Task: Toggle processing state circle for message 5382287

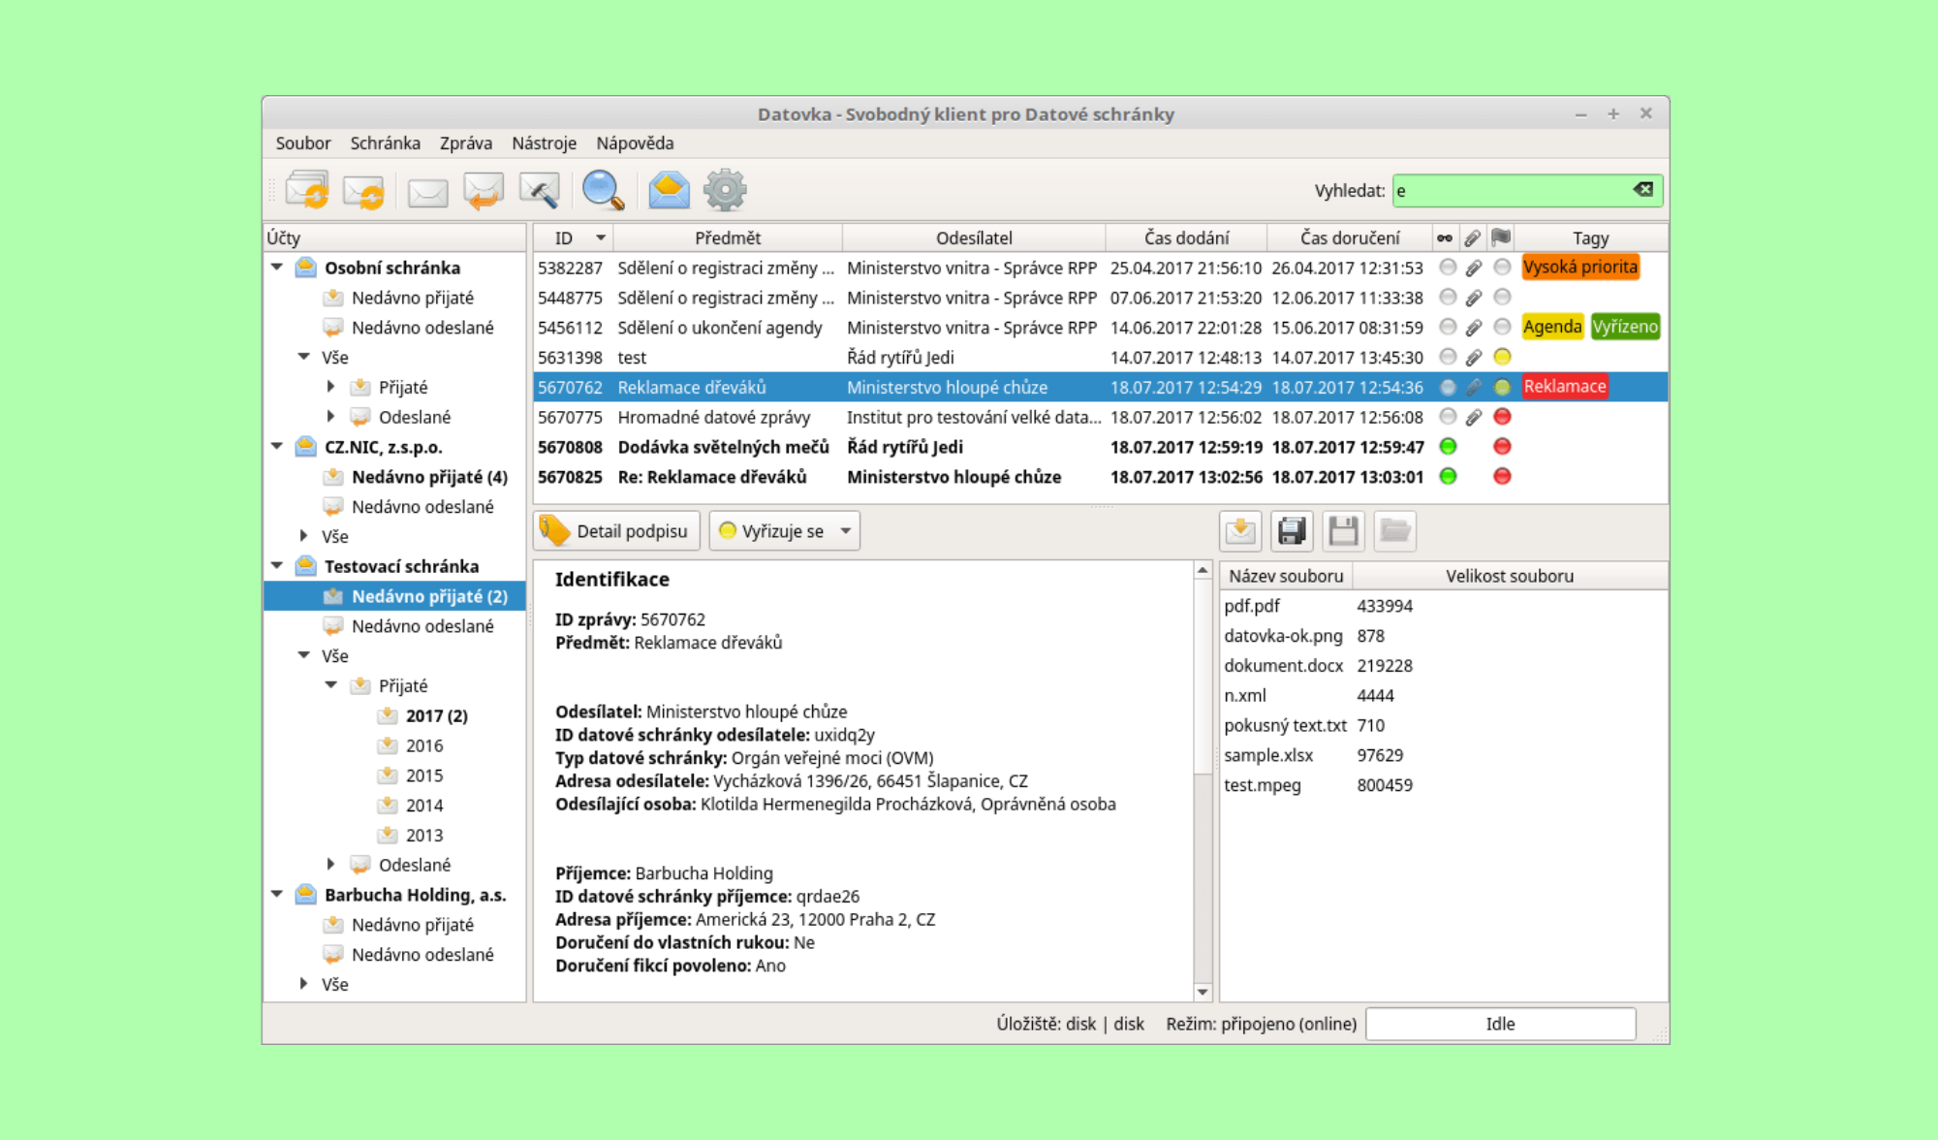Action: pyautogui.click(x=1502, y=267)
